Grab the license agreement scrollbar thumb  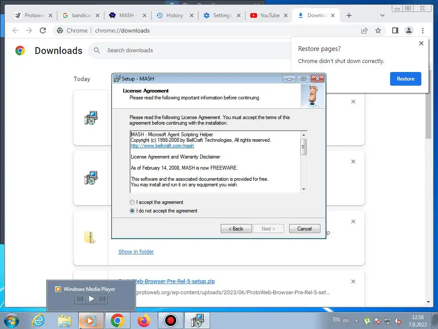click(304, 147)
